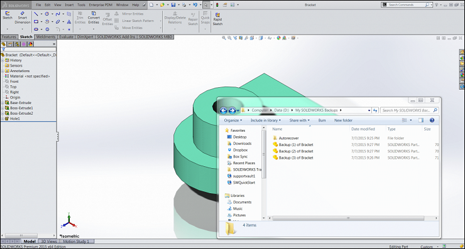Switch to the Evaluate tab
The height and width of the screenshot is (249, 465).
coord(66,37)
